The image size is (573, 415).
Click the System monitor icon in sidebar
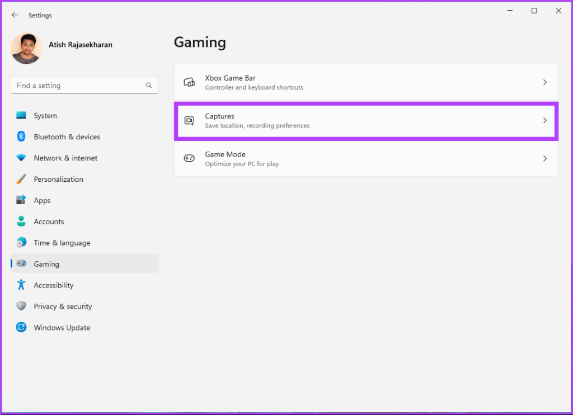point(21,116)
